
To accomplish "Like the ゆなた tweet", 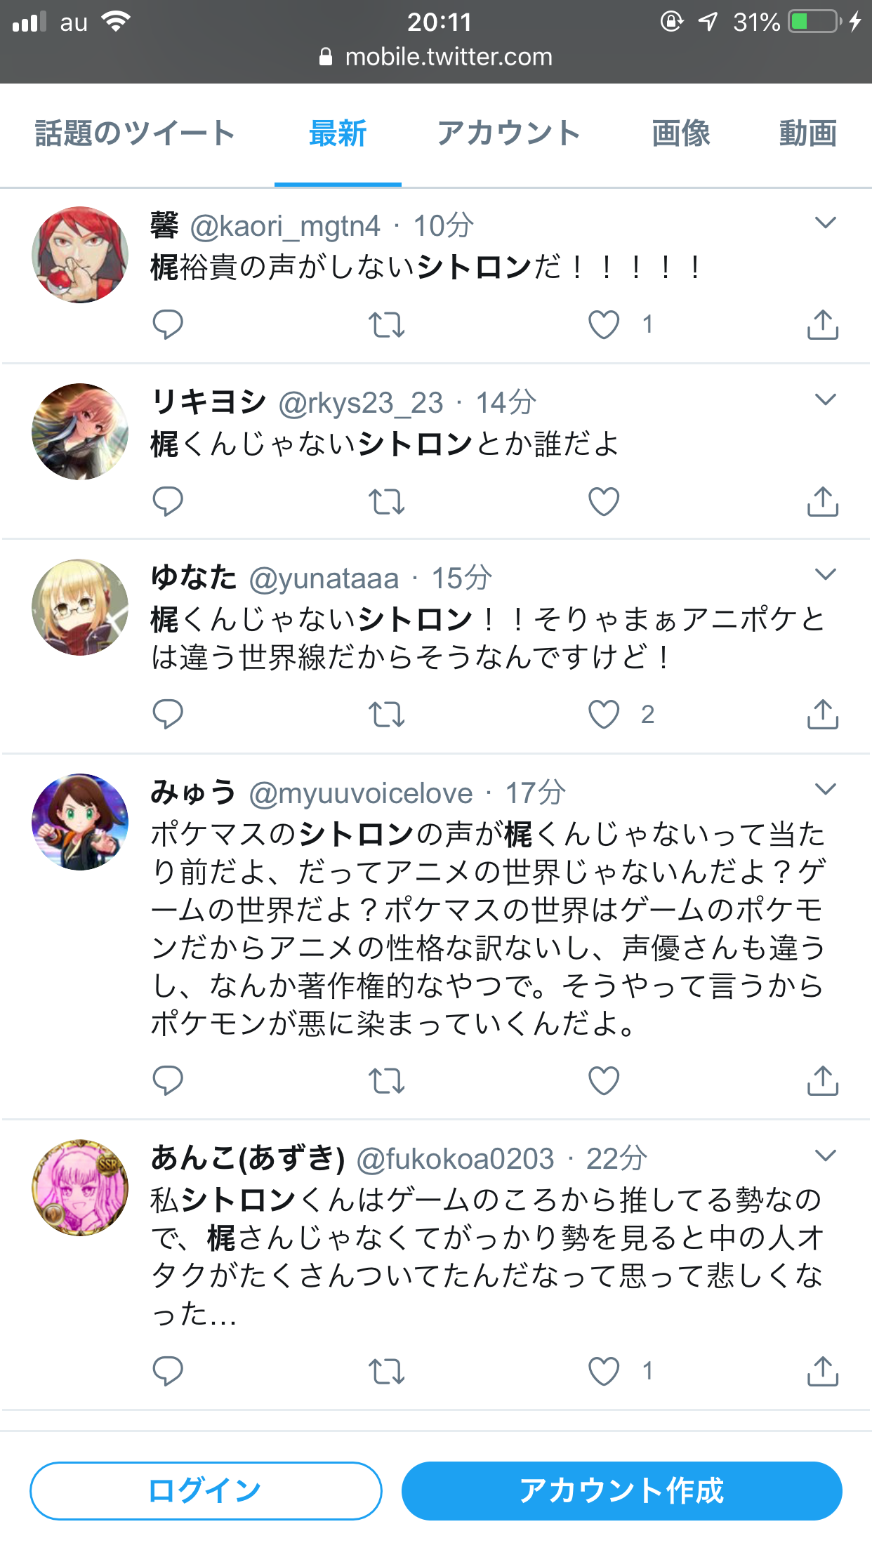I will pos(604,715).
